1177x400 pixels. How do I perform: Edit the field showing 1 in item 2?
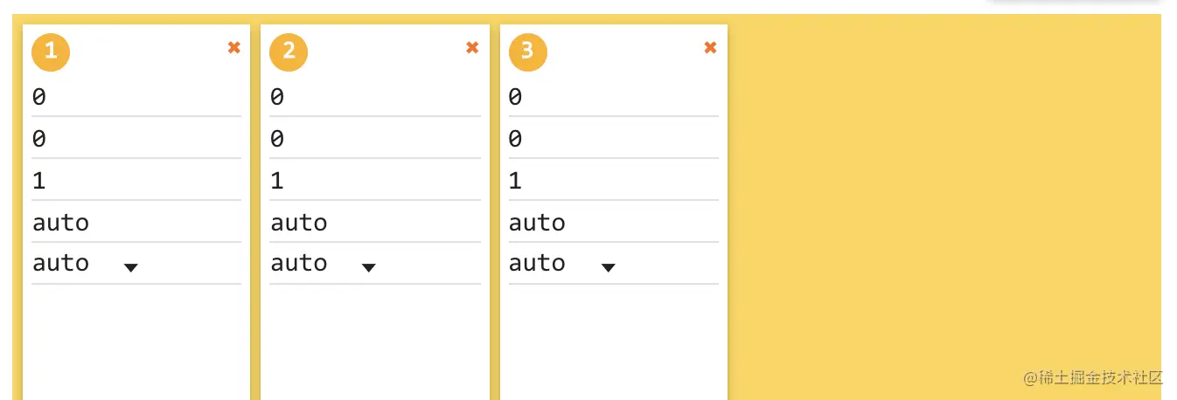[374, 181]
